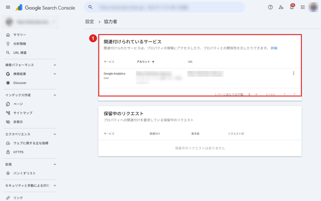Open the 詳細 learn more link
This screenshot has width=321, height=201.
274,48
